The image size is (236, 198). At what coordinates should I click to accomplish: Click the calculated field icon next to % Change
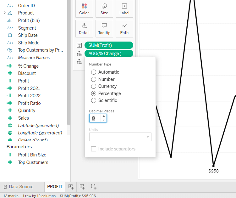coord(9,66)
